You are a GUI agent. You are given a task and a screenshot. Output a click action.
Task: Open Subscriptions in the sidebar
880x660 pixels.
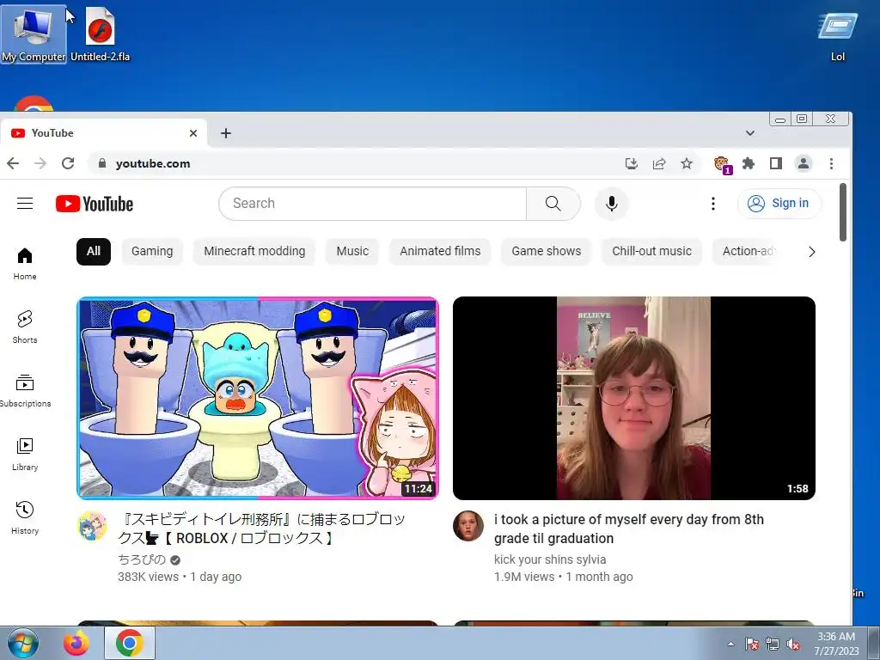tap(25, 391)
